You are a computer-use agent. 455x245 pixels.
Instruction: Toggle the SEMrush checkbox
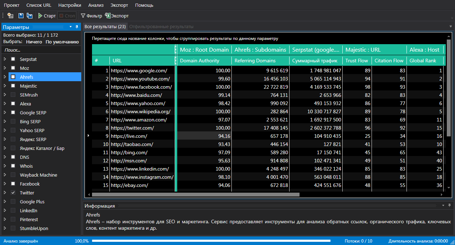(13, 95)
